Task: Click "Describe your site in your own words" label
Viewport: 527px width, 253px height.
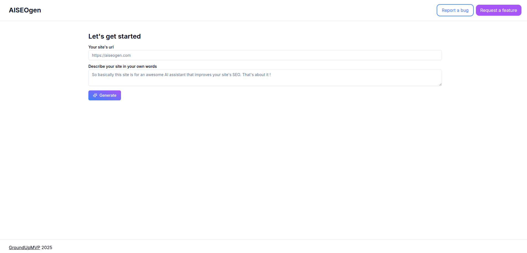Action: point(122,66)
